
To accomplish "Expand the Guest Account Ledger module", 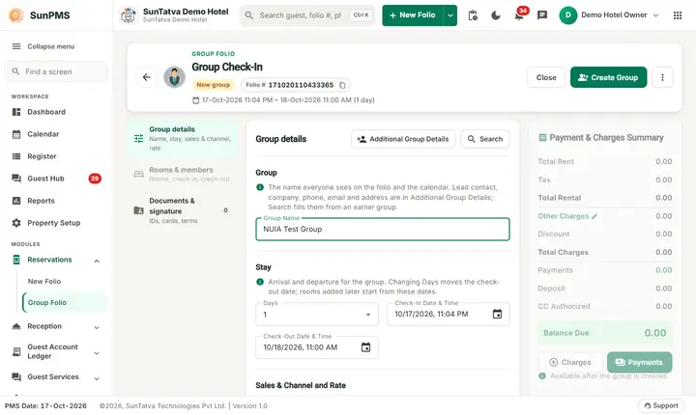I will point(97,353).
